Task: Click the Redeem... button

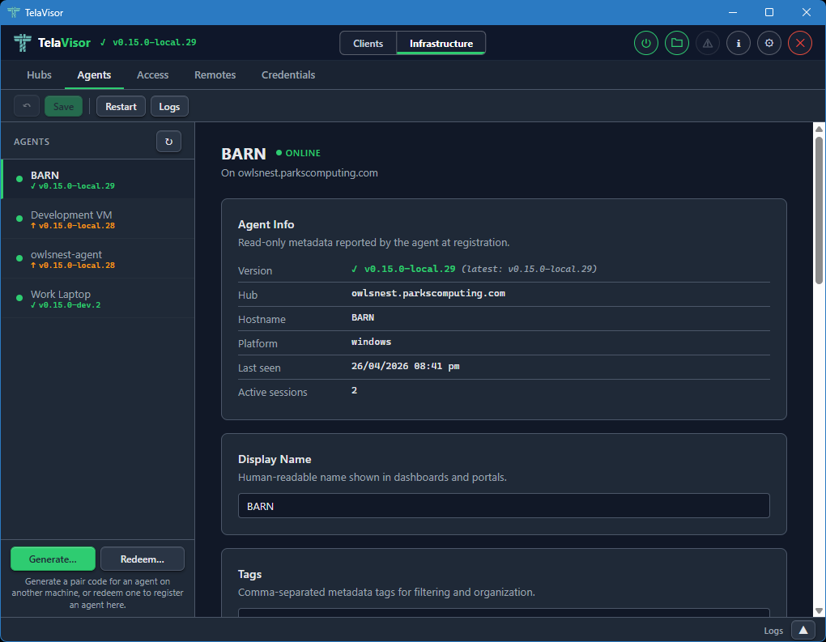Action: (143, 559)
